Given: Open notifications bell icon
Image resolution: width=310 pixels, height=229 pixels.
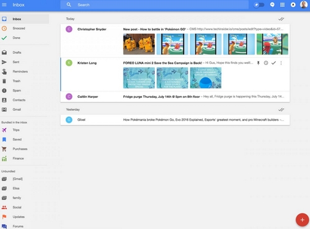Looking at the screenshot, I should tap(293, 5).
